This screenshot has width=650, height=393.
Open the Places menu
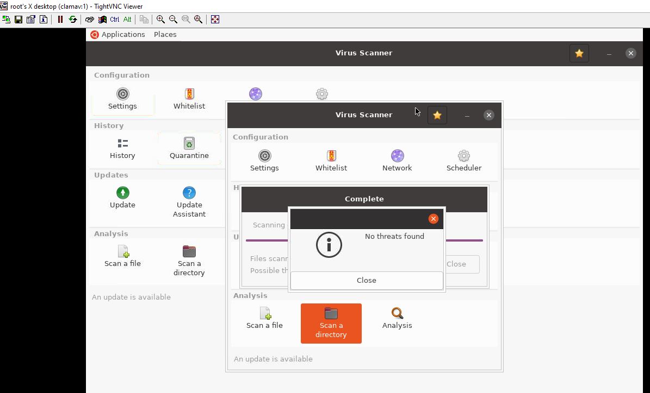point(165,34)
